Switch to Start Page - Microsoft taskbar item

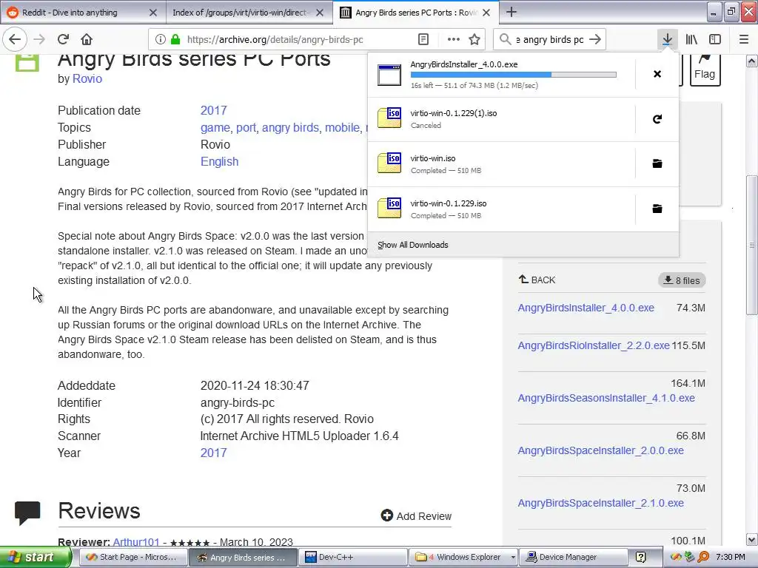[x=133, y=558]
